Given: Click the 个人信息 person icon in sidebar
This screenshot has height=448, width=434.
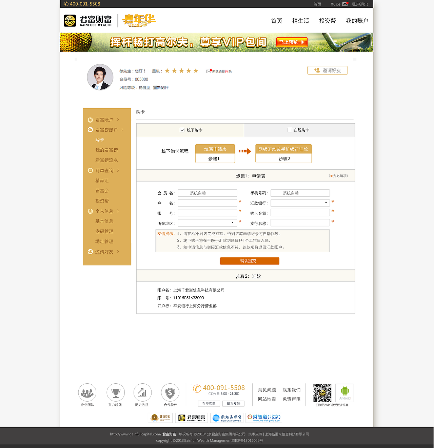Looking at the screenshot, I should coord(90,211).
